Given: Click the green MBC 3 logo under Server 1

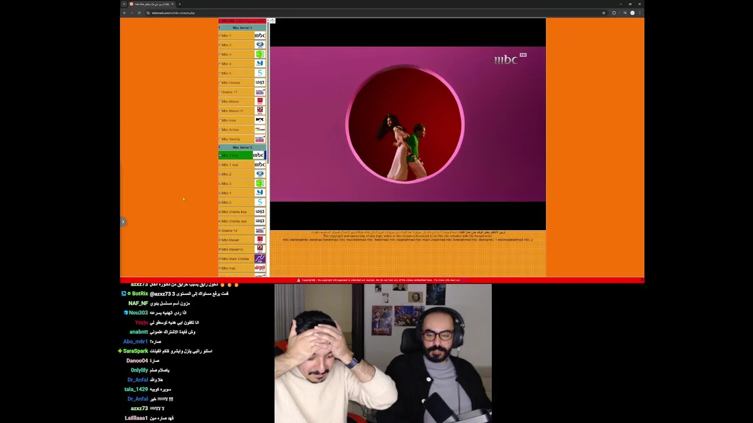Looking at the screenshot, I should click(x=259, y=54).
